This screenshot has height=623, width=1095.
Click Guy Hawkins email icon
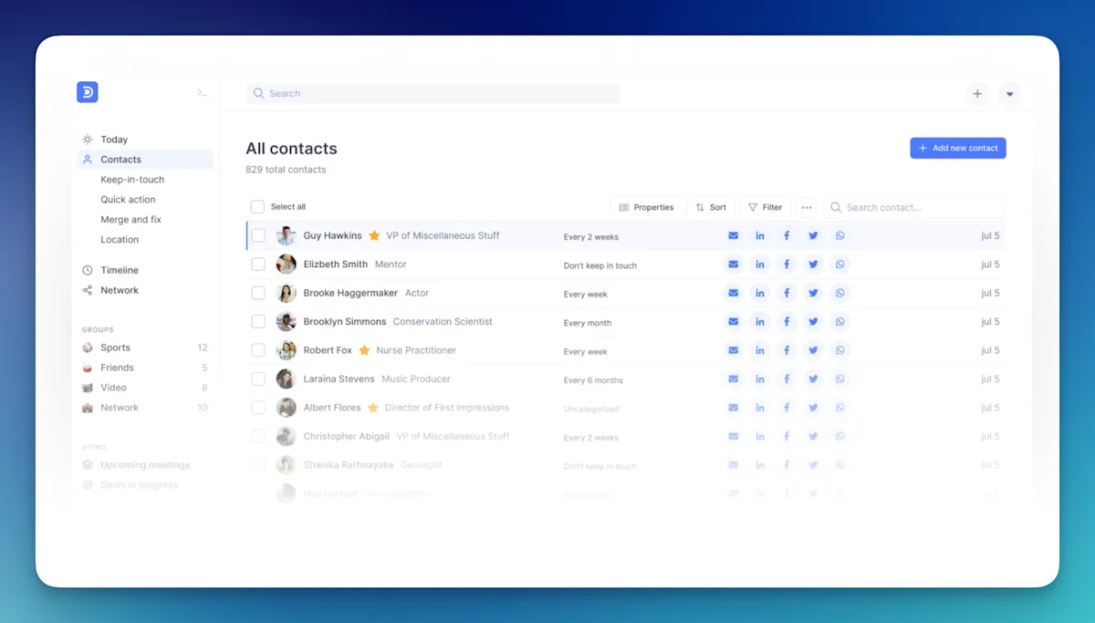pos(733,235)
